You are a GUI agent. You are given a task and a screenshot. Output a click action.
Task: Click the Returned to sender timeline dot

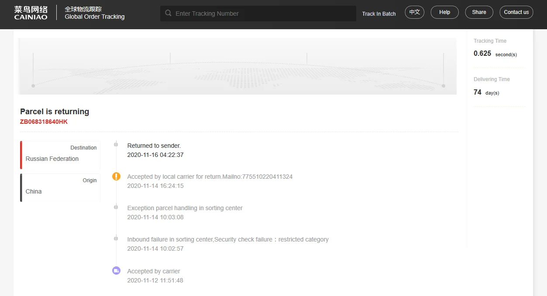click(116, 144)
